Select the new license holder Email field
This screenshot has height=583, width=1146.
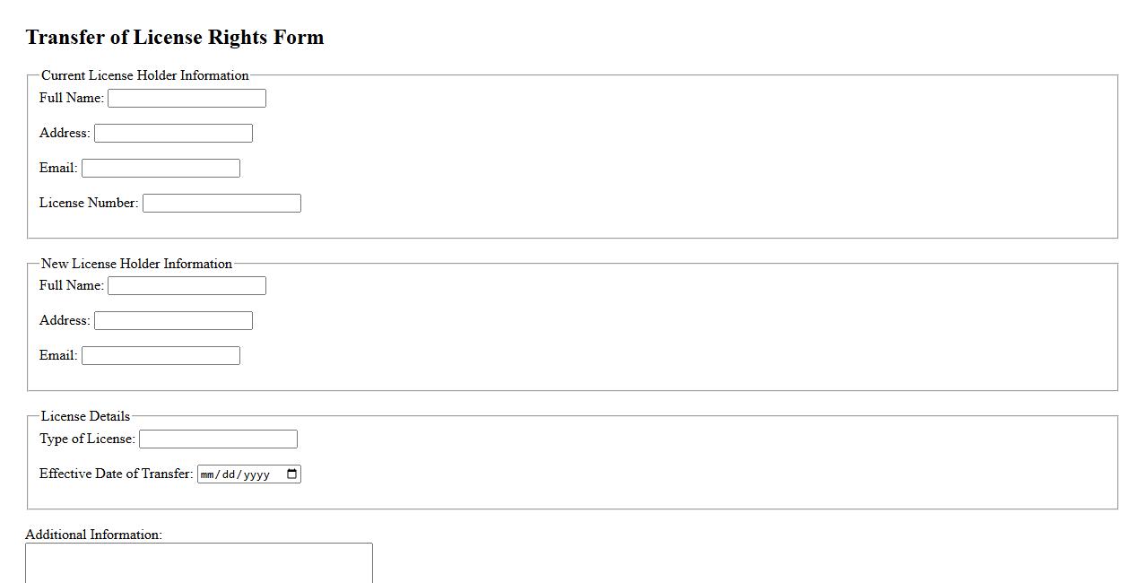[161, 356]
